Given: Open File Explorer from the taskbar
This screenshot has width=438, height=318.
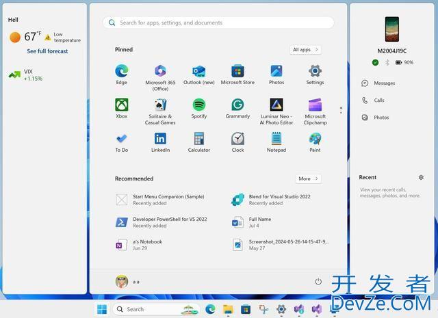Looking at the screenshot, I should [x=228, y=309].
